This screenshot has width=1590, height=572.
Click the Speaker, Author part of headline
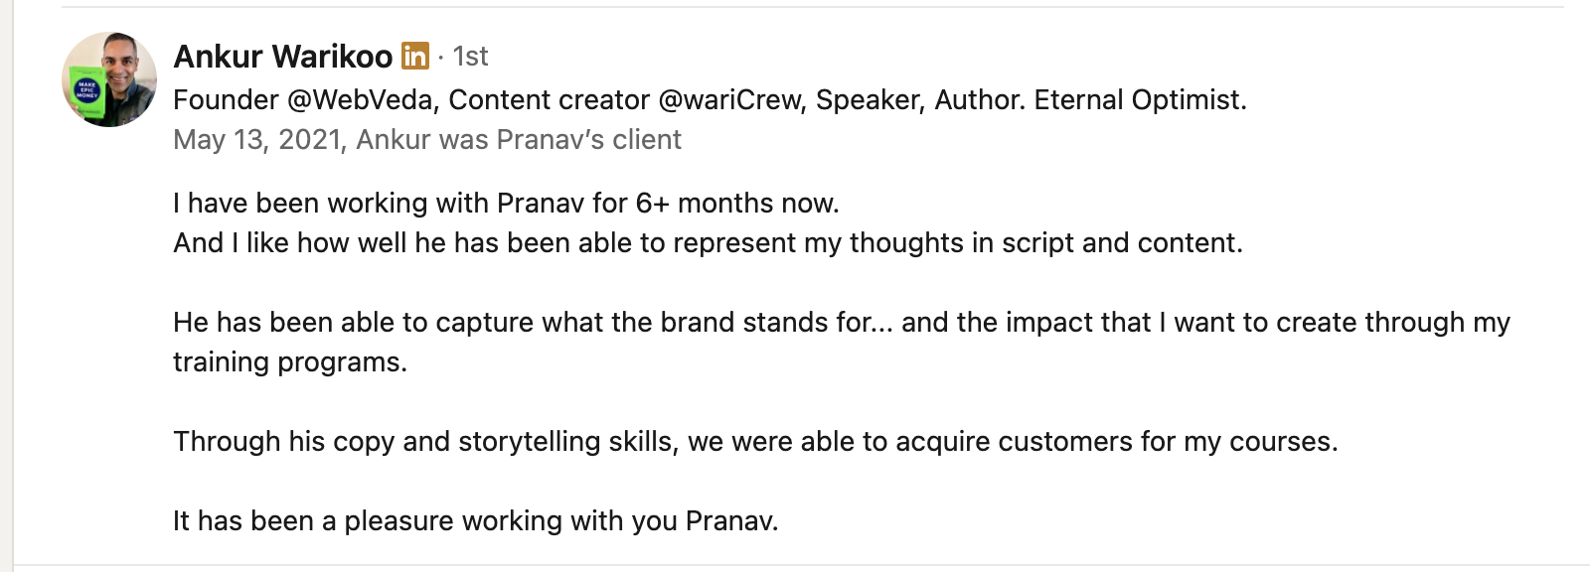coord(915,100)
